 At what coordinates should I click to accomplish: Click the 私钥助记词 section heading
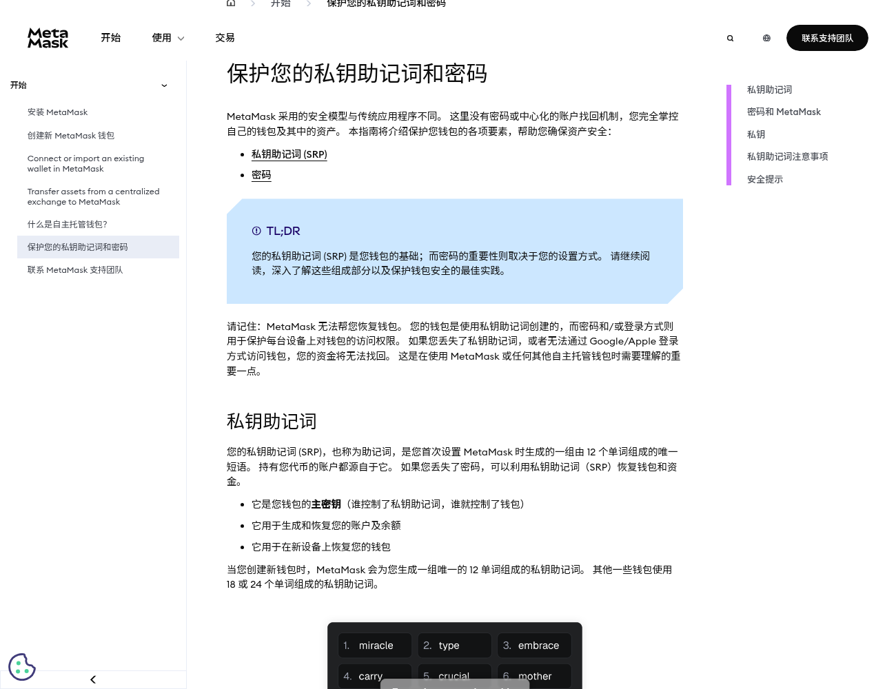[272, 421]
